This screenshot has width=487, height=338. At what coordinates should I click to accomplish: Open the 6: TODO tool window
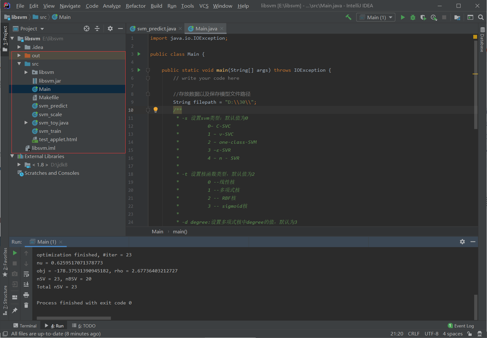(x=84, y=326)
